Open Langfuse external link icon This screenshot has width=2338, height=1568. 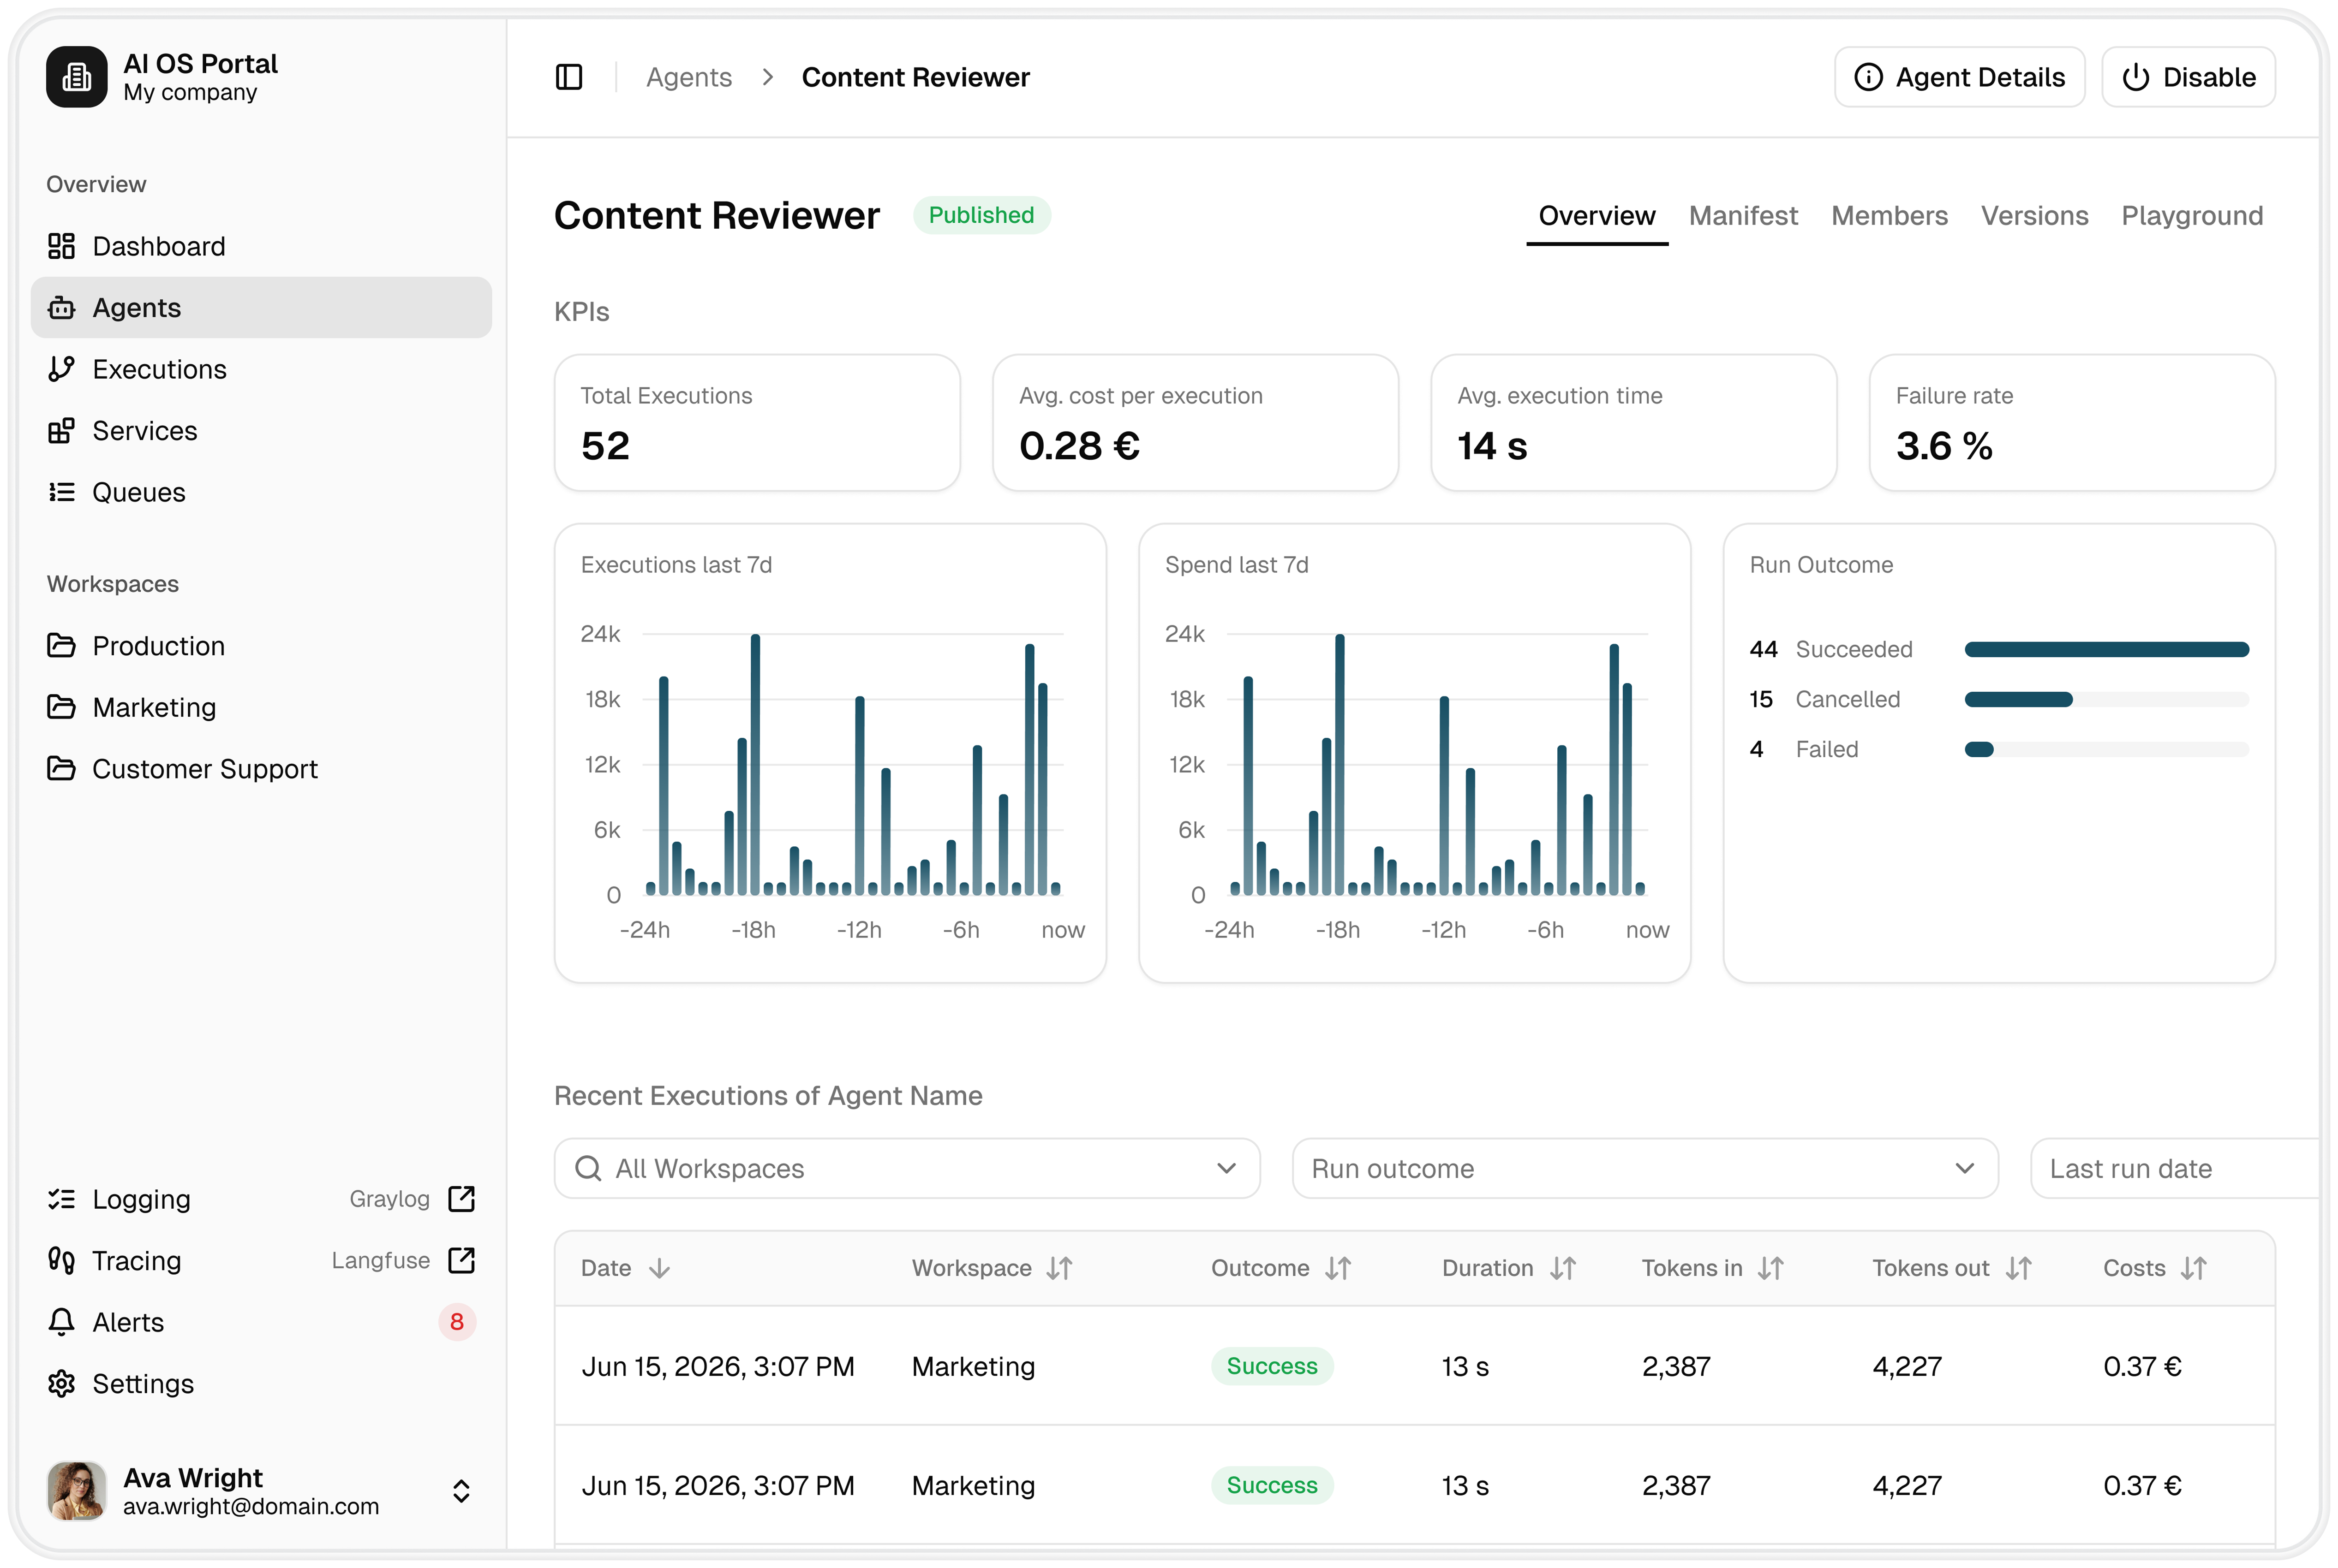[x=461, y=1260]
